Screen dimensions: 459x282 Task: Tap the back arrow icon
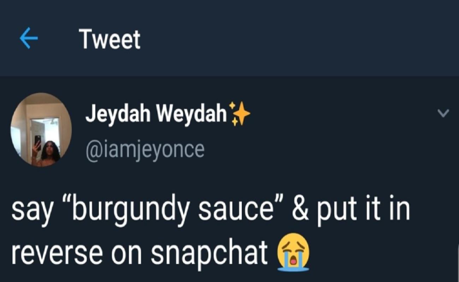pos(29,39)
